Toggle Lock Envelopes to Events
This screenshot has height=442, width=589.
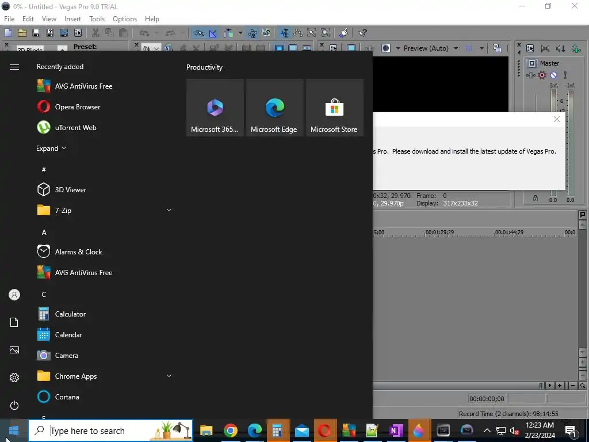(253, 33)
